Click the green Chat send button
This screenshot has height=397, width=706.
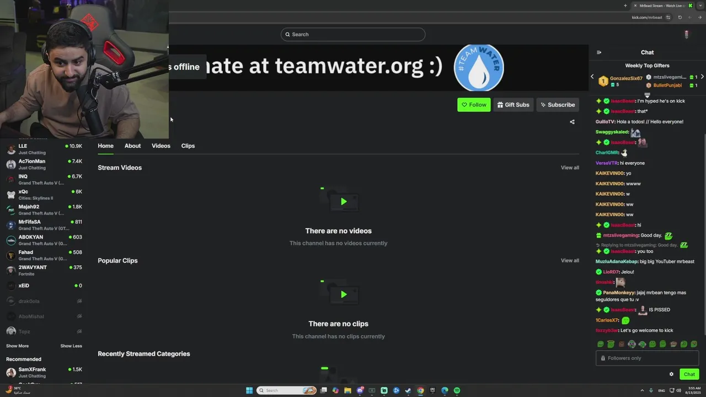click(689, 374)
